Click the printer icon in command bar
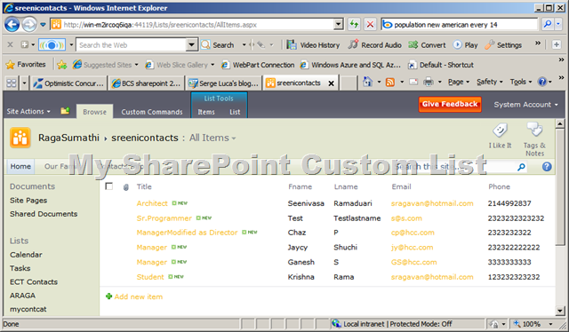Screen dimensions: 569x332 click(429, 83)
